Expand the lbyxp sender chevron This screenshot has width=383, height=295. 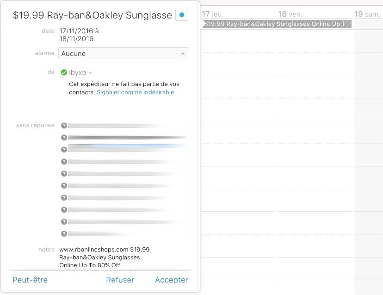coord(90,73)
